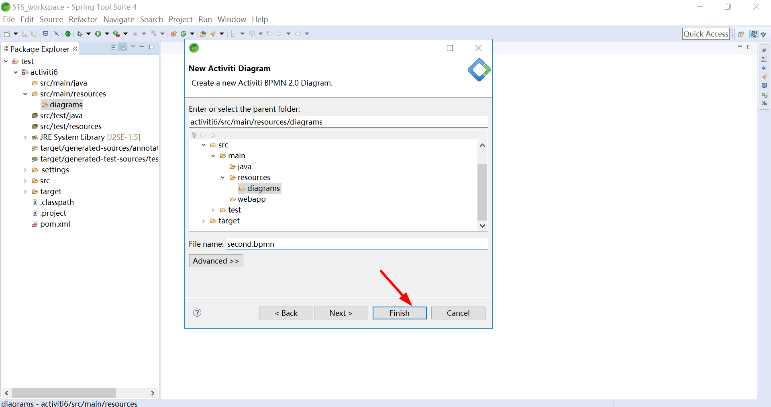Click the vertical scrollbar thumb in folder tree

tap(482, 192)
